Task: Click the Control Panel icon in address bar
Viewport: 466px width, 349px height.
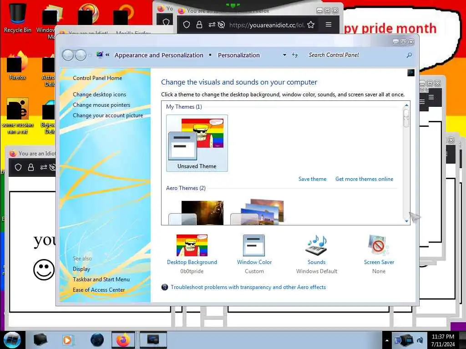Action: pyautogui.click(x=100, y=55)
